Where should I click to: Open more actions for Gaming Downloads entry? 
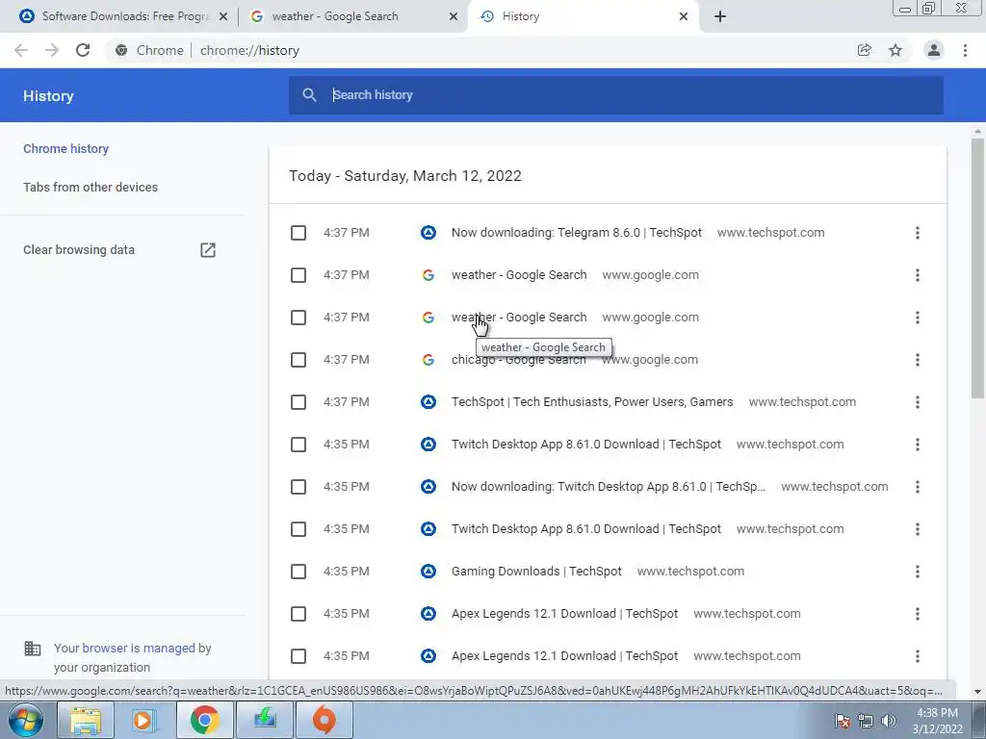coord(918,572)
